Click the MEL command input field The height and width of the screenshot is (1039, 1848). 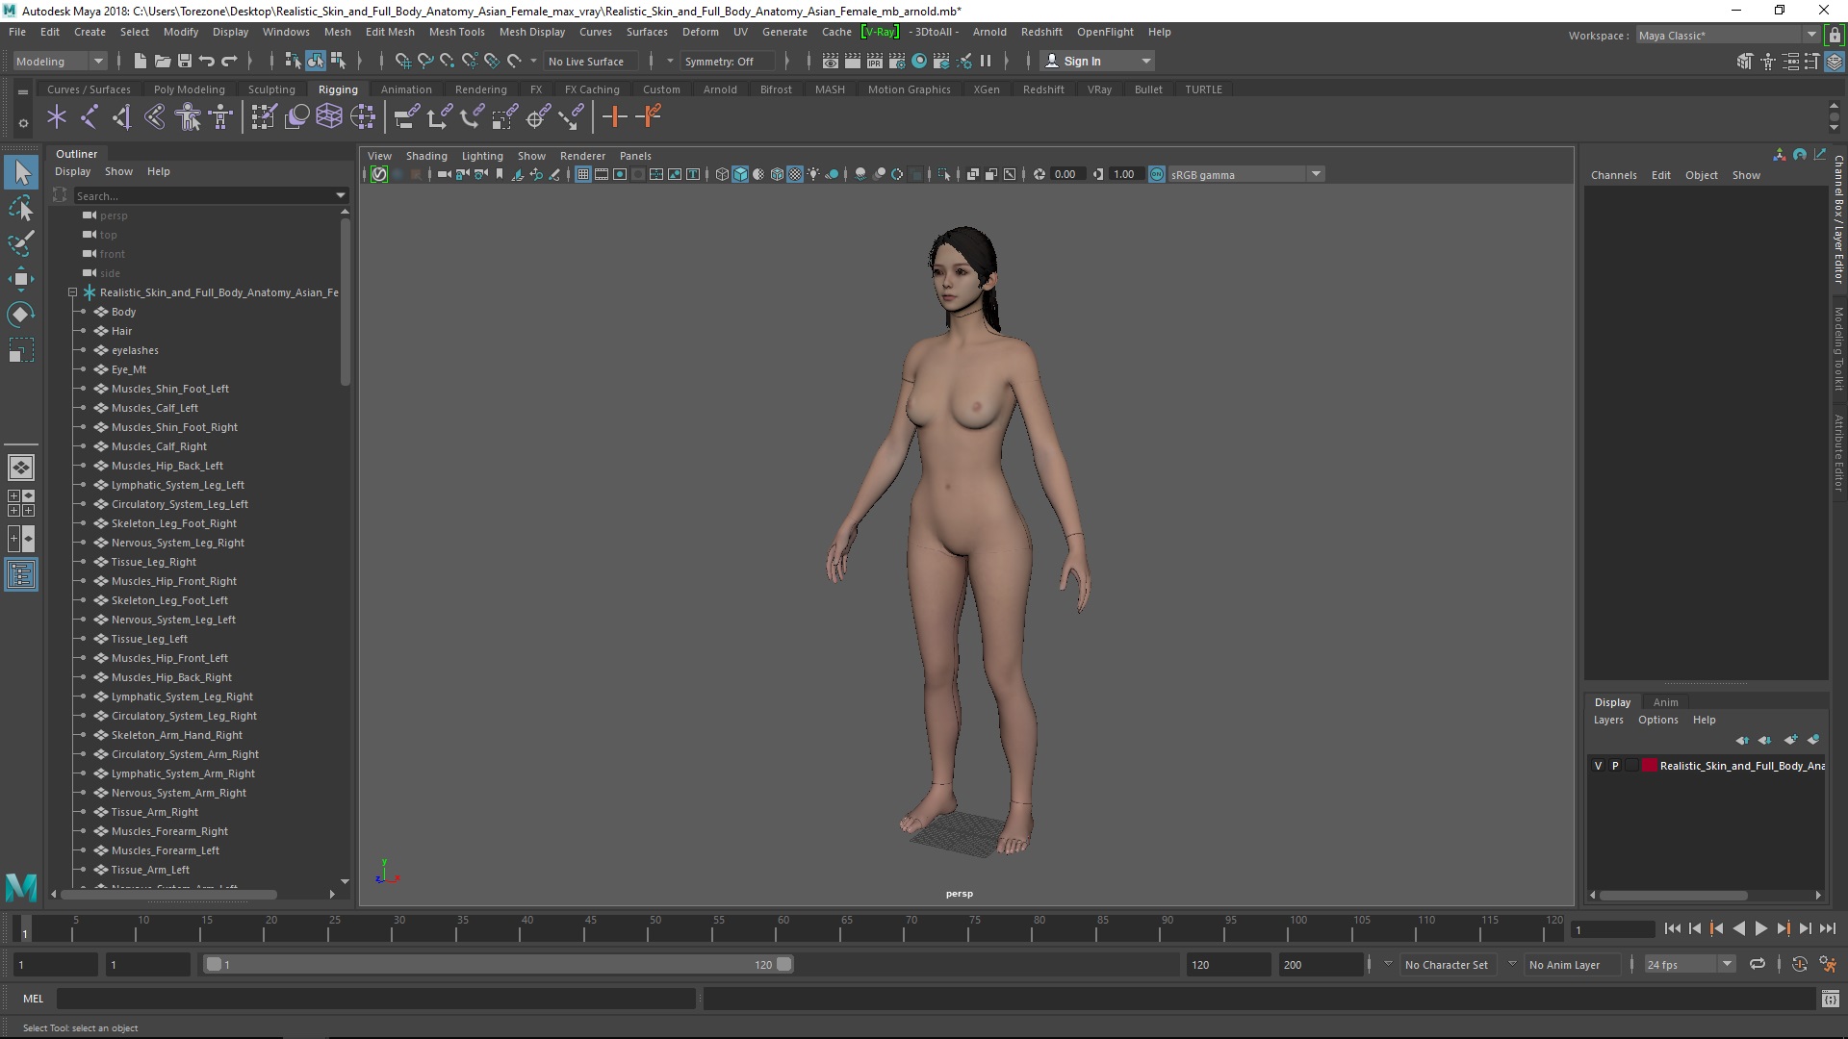tap(375, 1000)
